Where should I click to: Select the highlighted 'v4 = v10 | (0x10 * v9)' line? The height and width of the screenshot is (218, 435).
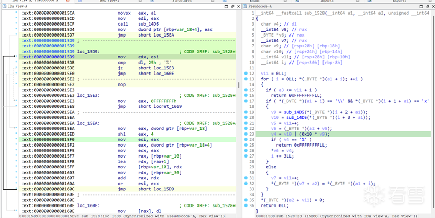[x=300, y=134]
